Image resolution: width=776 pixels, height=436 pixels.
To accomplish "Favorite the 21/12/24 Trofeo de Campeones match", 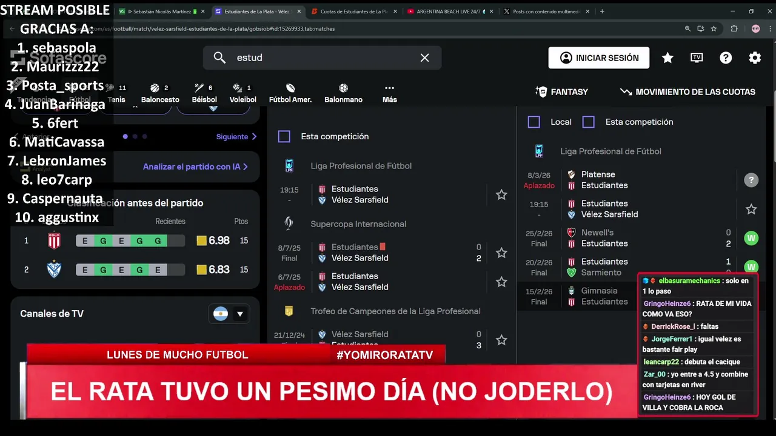I will (501, 340).
